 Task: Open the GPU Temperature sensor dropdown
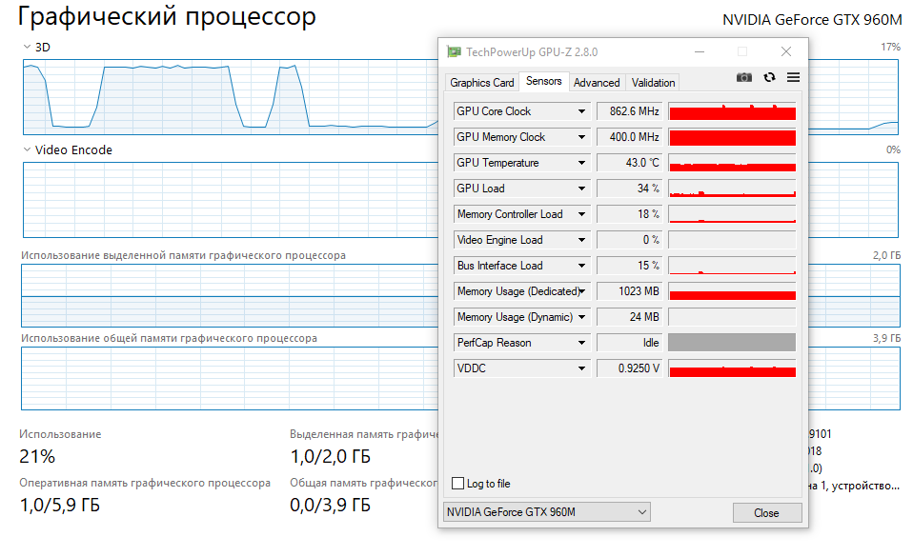[581, 163]
